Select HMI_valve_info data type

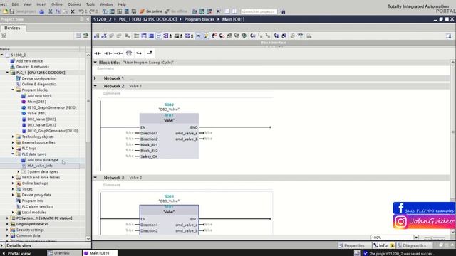[x=40, y=166]
